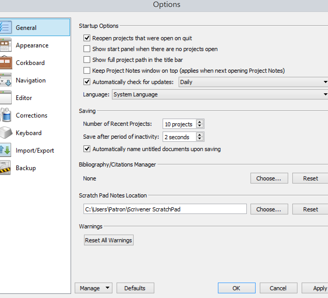Click the Keyboard key icon
328x298 pixels.
click(x=5, y=133)
